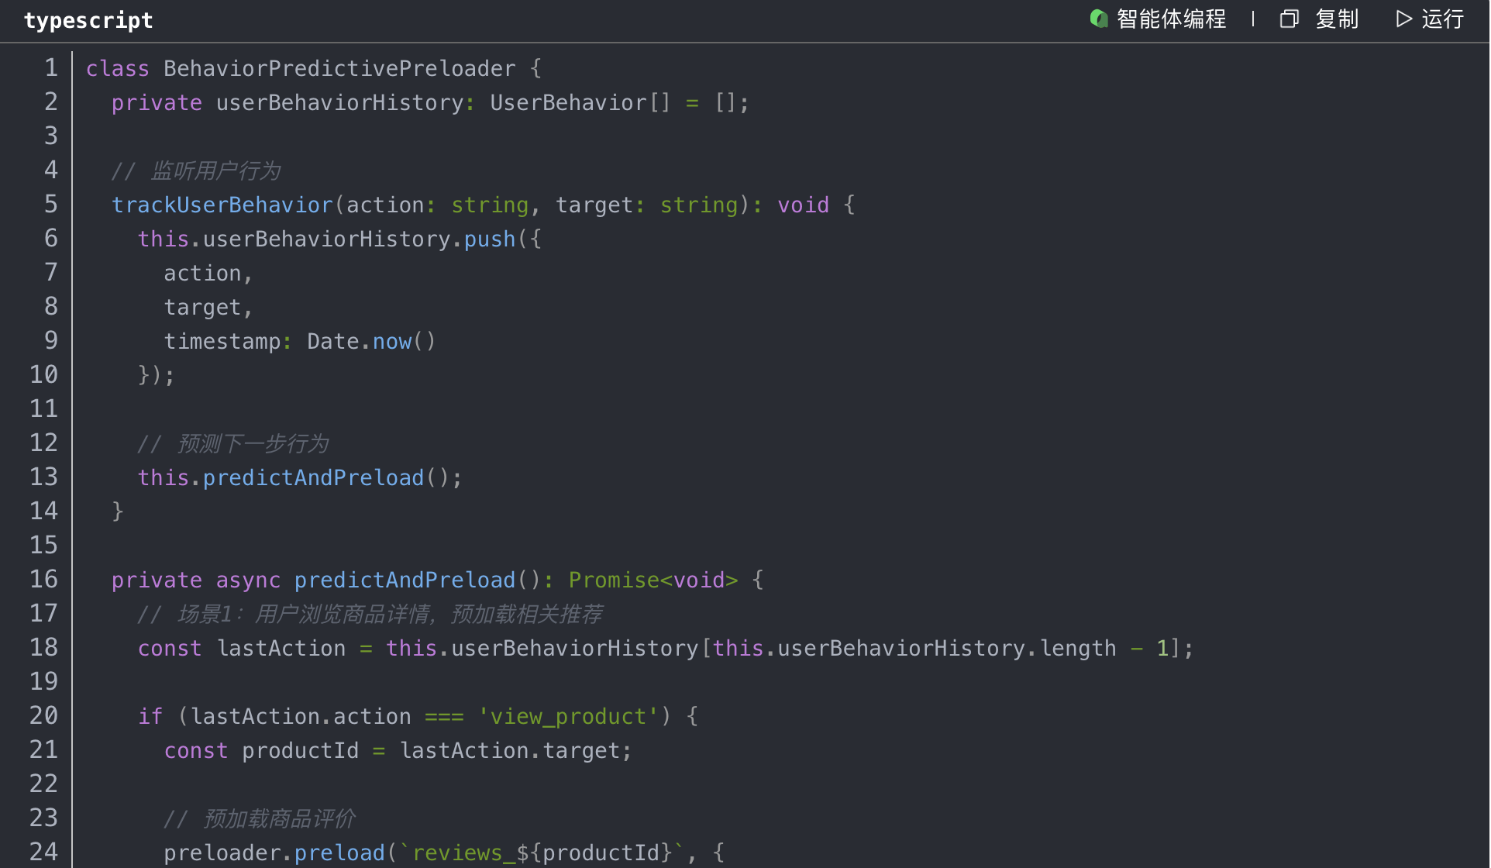The width and height of the screenshot is (1491, 868).
Task: Click line number 24 in gutter
Action: coord(44,852)
